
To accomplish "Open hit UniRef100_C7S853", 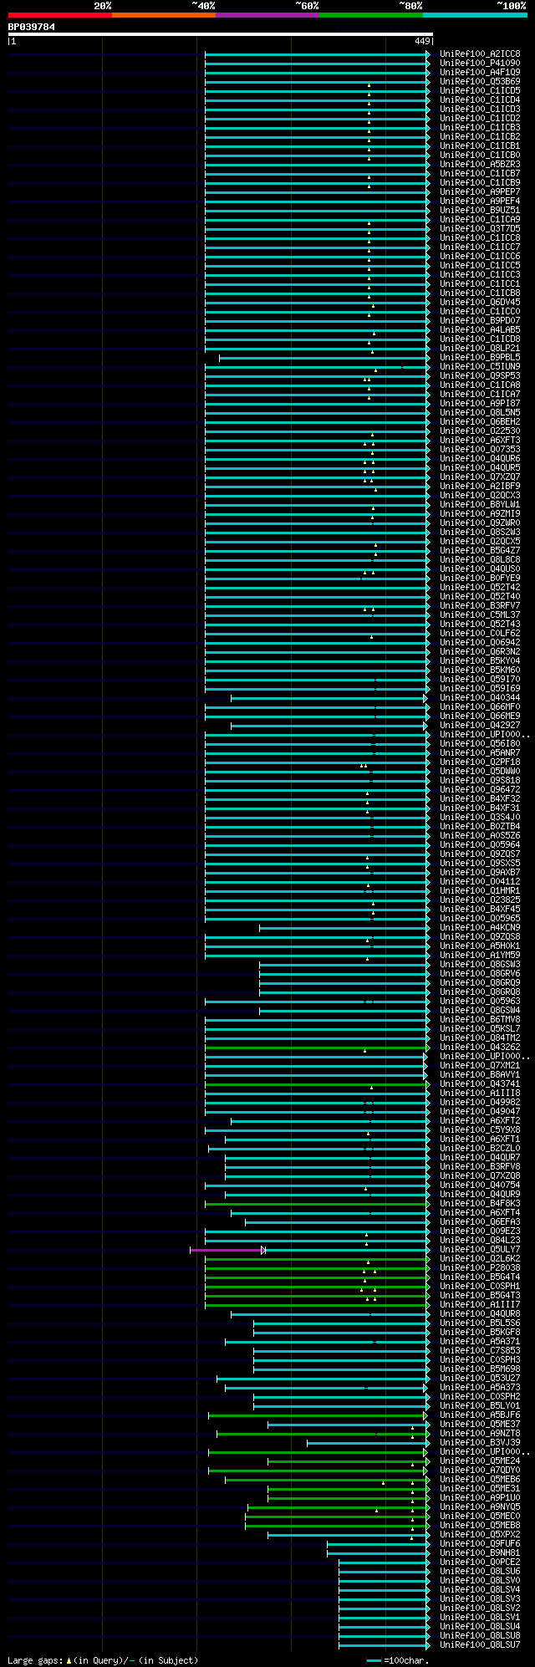I will tap(480, 1350).
